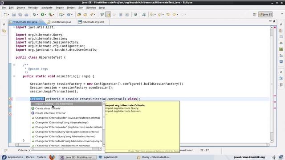Open the Applications menu in the panel

tap(16, 157)
